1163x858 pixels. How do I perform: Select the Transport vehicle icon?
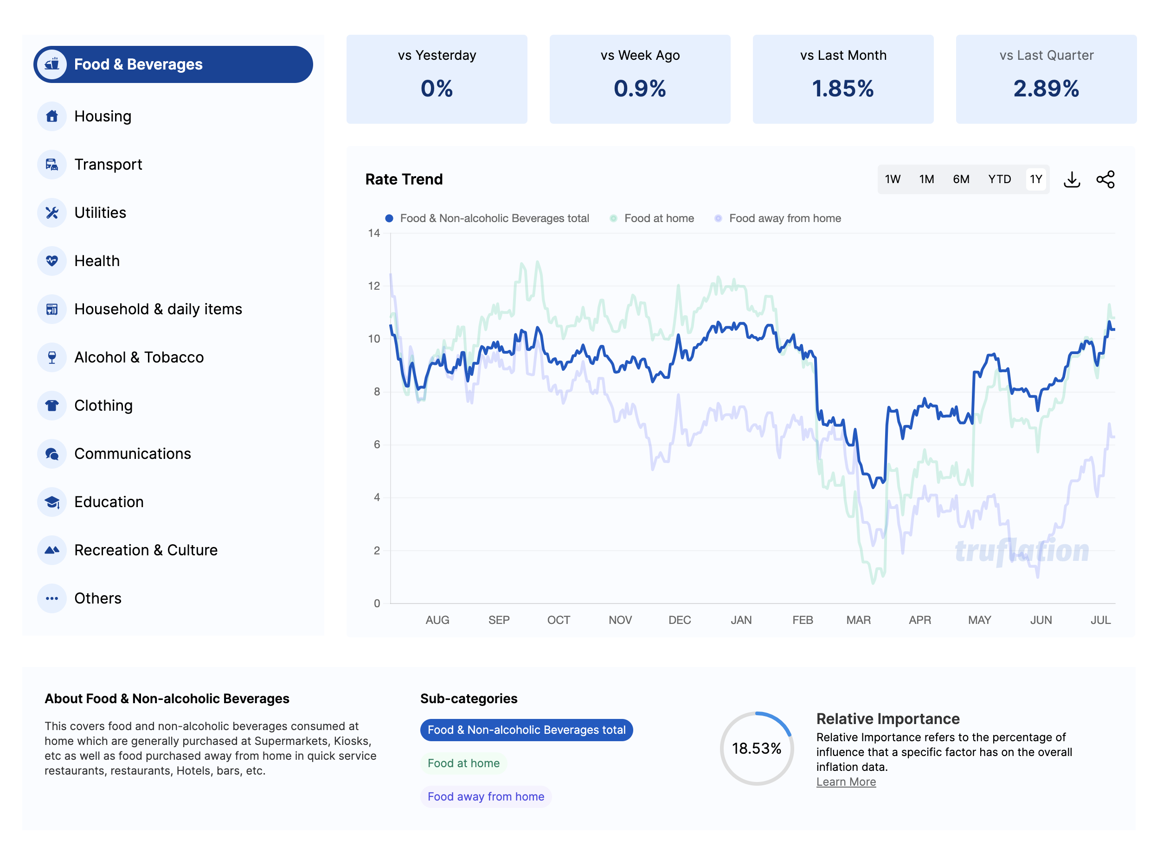[x=52, y=165]
